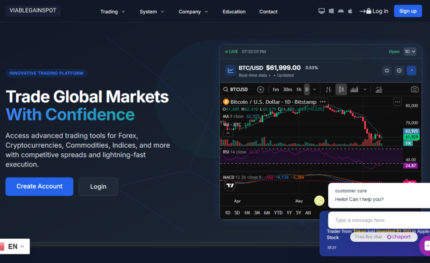Select the 30m interval

[287, 90]
